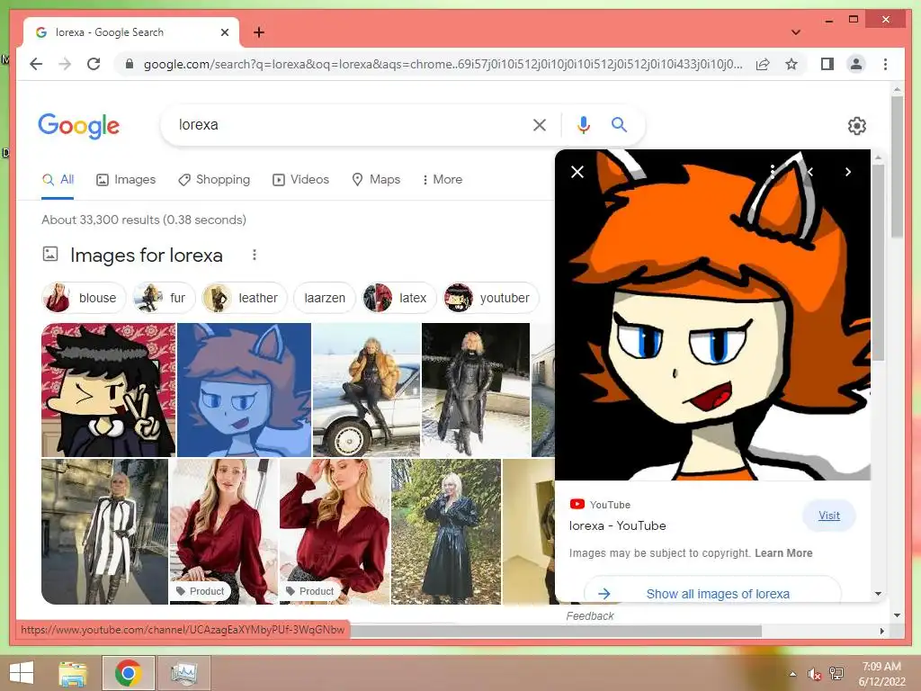
Task: Open woman in black leather snow thumbnail
Action: coord(476,390)
